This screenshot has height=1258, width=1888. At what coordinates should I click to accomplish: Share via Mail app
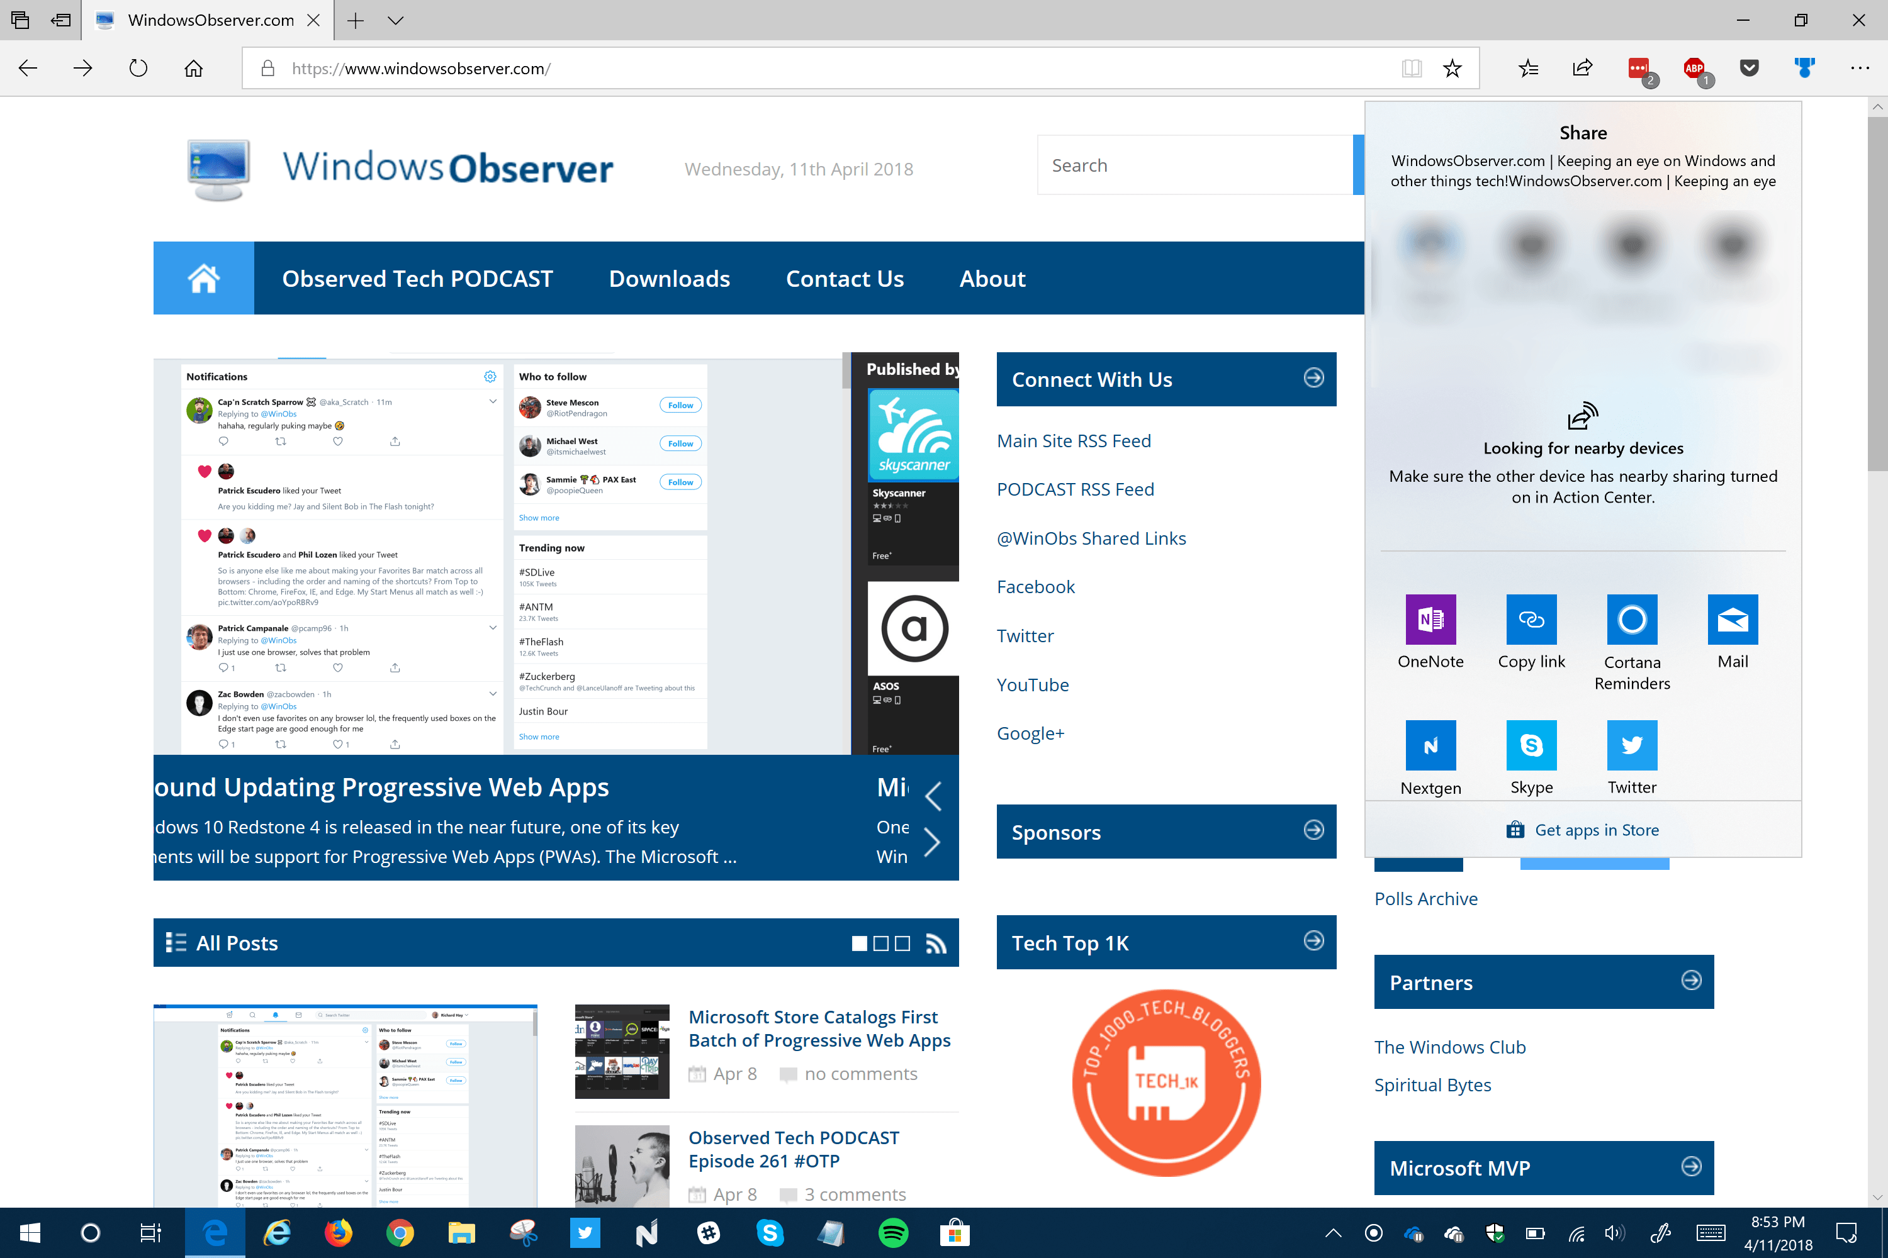[1733, 620]
